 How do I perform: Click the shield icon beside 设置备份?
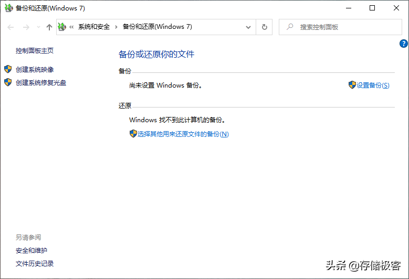352,85
